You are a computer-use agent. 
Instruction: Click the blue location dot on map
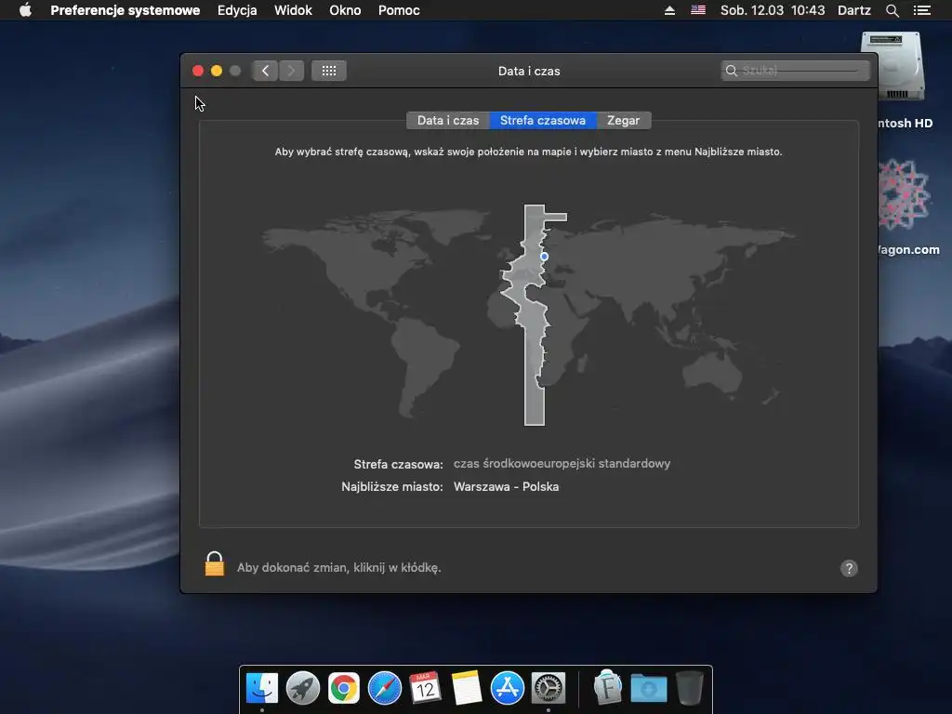click(544, 257)
